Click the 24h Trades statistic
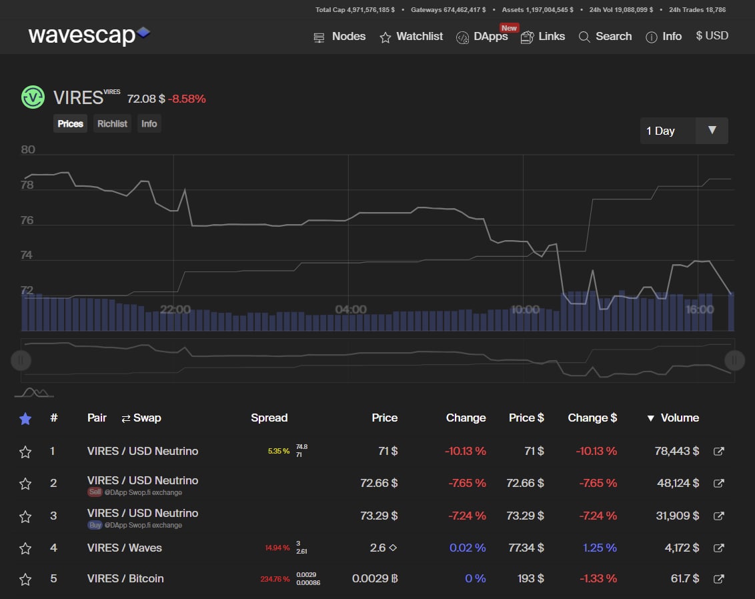755x599 pixels. (x=697, y=9)
